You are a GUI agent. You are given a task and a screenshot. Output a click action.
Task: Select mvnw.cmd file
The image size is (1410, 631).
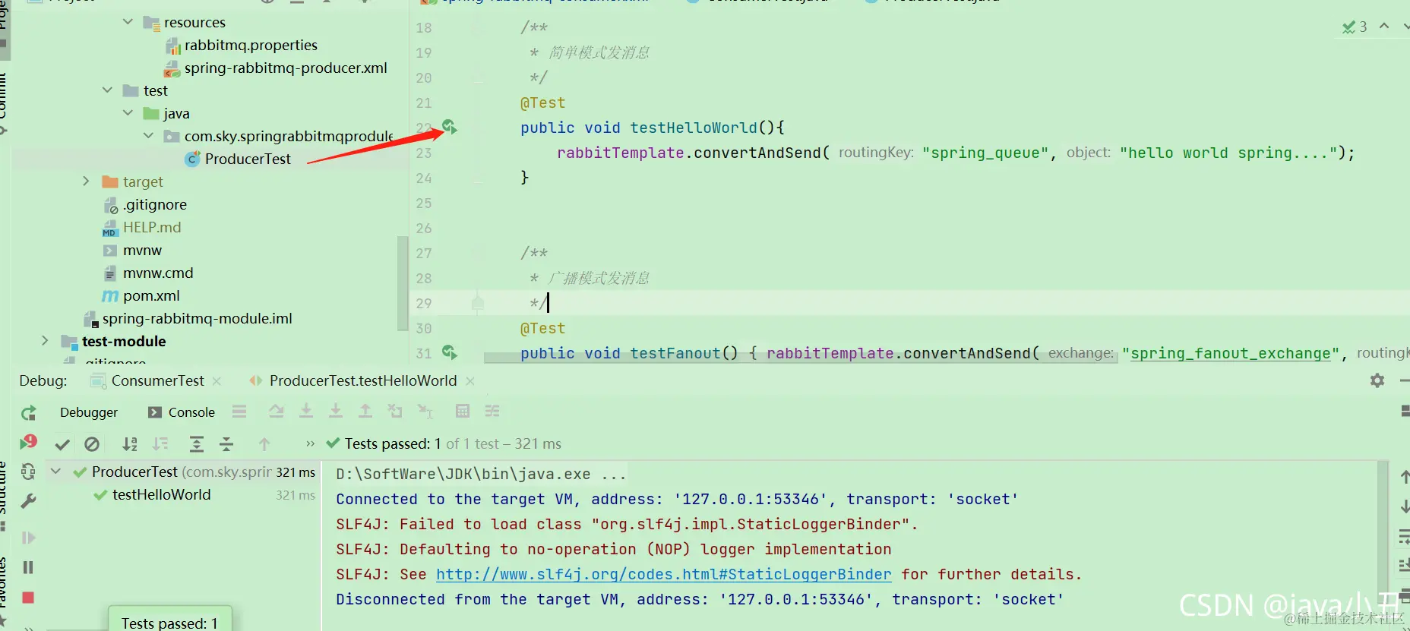click(x=158, y=273)
